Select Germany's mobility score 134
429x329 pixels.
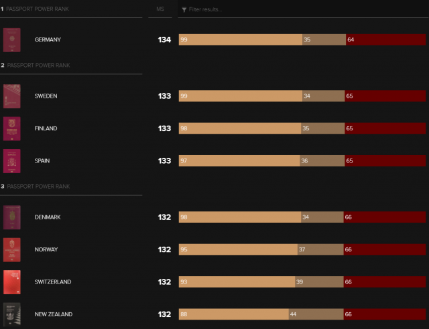(x=164, y=40)
